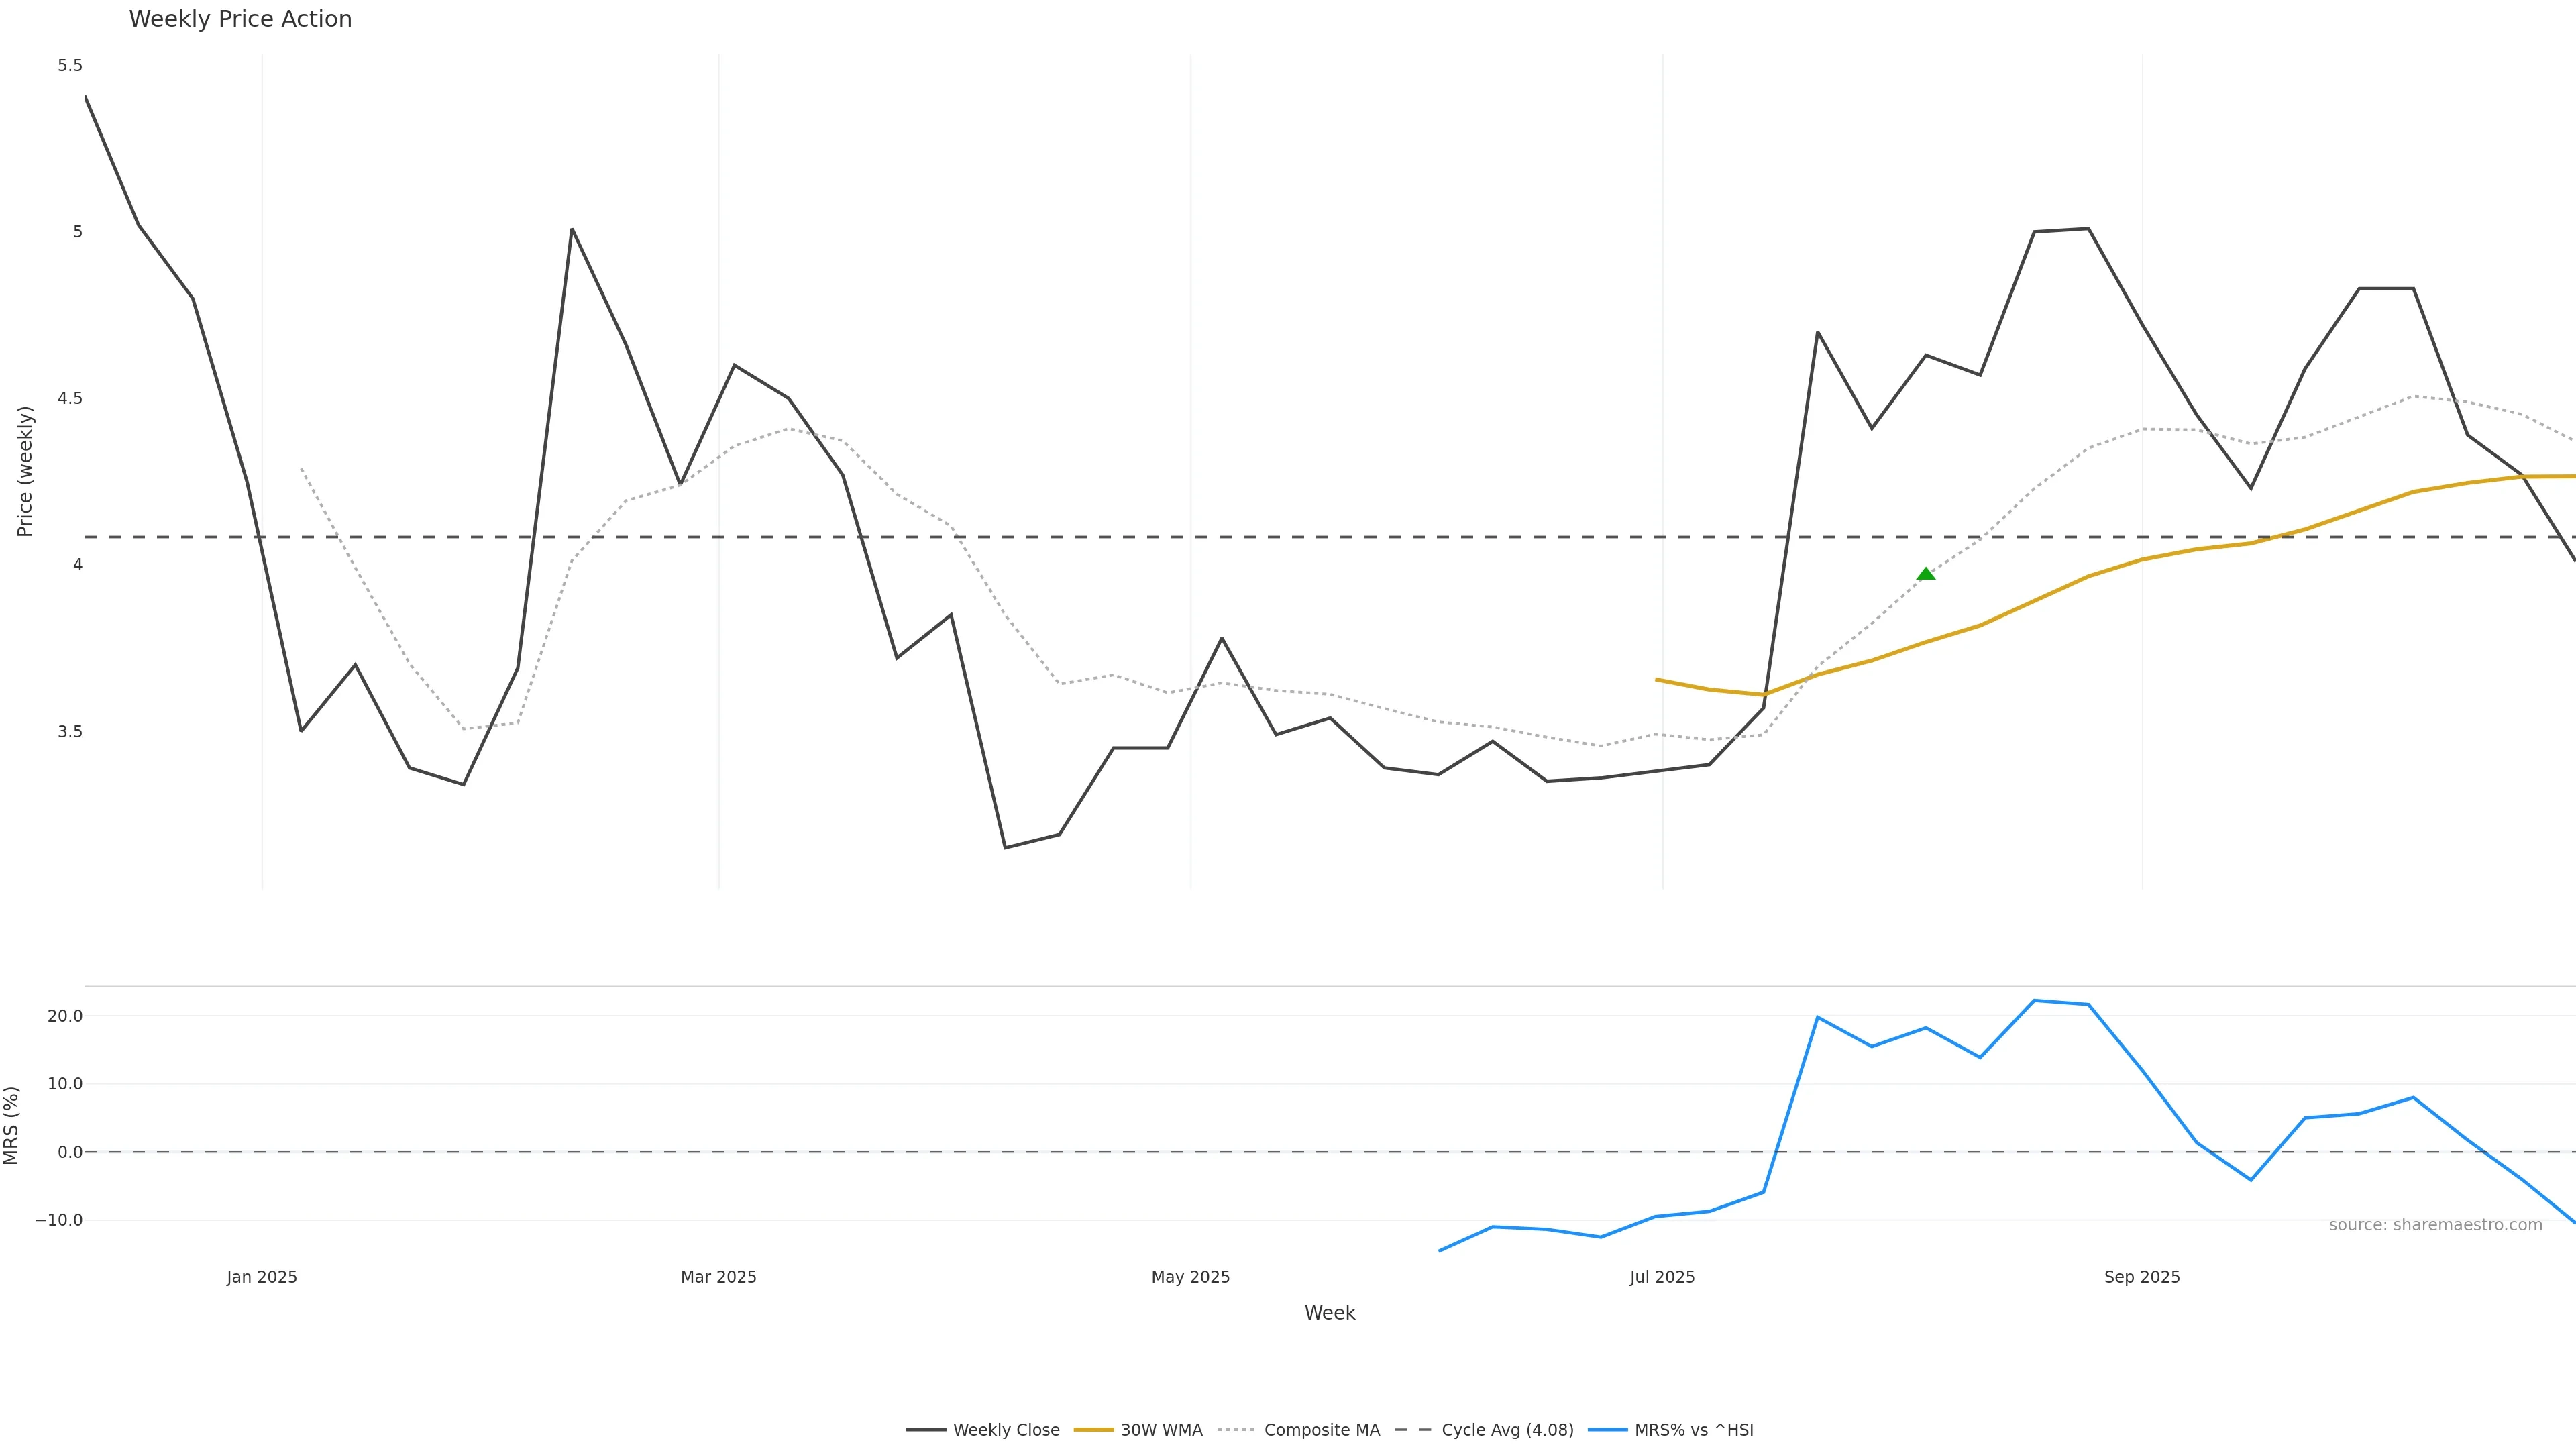2576x1449 pixels.
Task: Click the source: sharemaestro.com text
Action: pyautogui.click(x=2435, y=1225)
